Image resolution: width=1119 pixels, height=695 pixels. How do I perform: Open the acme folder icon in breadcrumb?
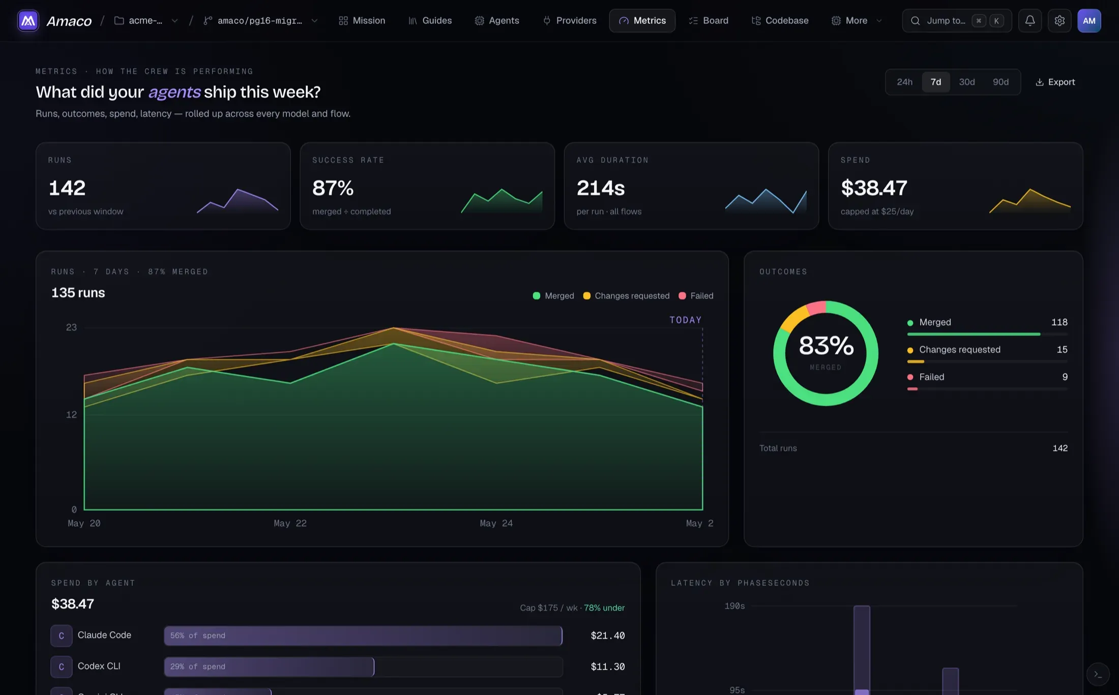tap(119, 21)
